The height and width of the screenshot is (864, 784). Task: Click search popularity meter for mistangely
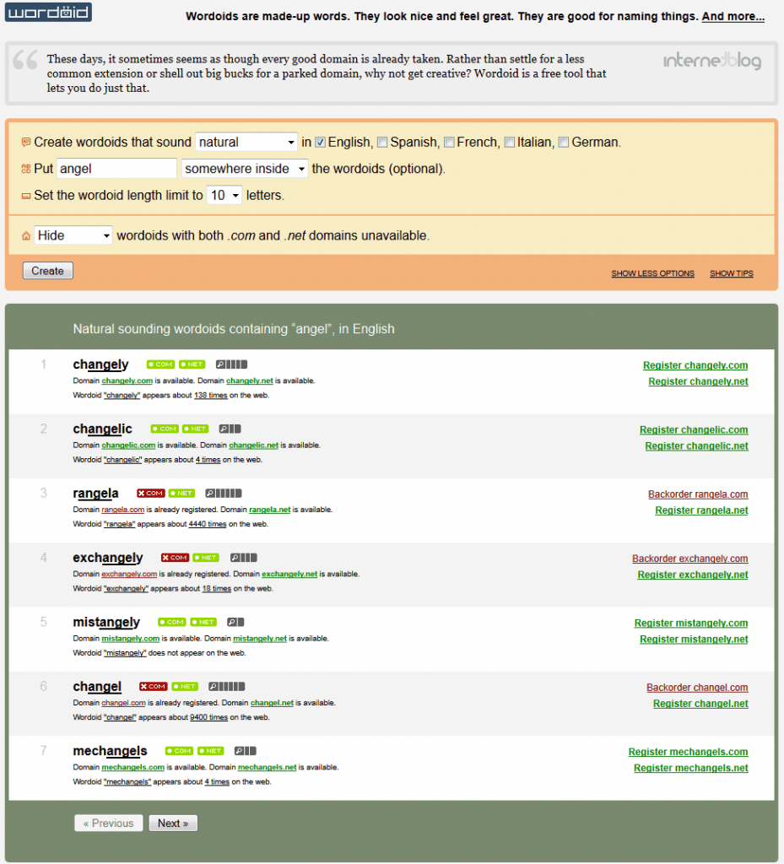tap(235, 622)
